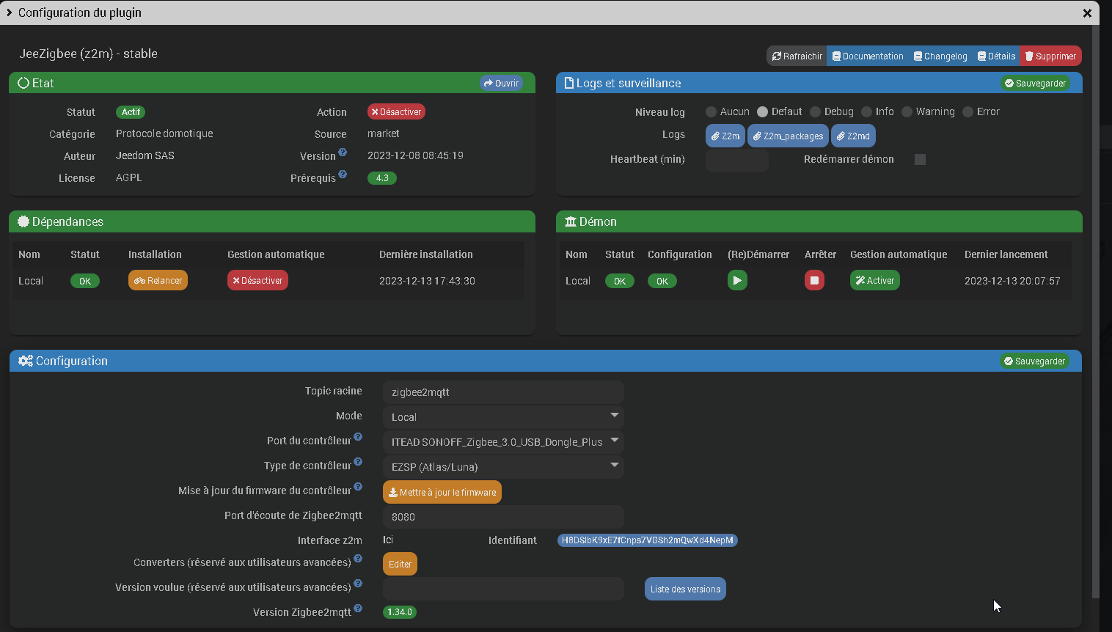Select Info log level
1112x632 pixels.
866,111
